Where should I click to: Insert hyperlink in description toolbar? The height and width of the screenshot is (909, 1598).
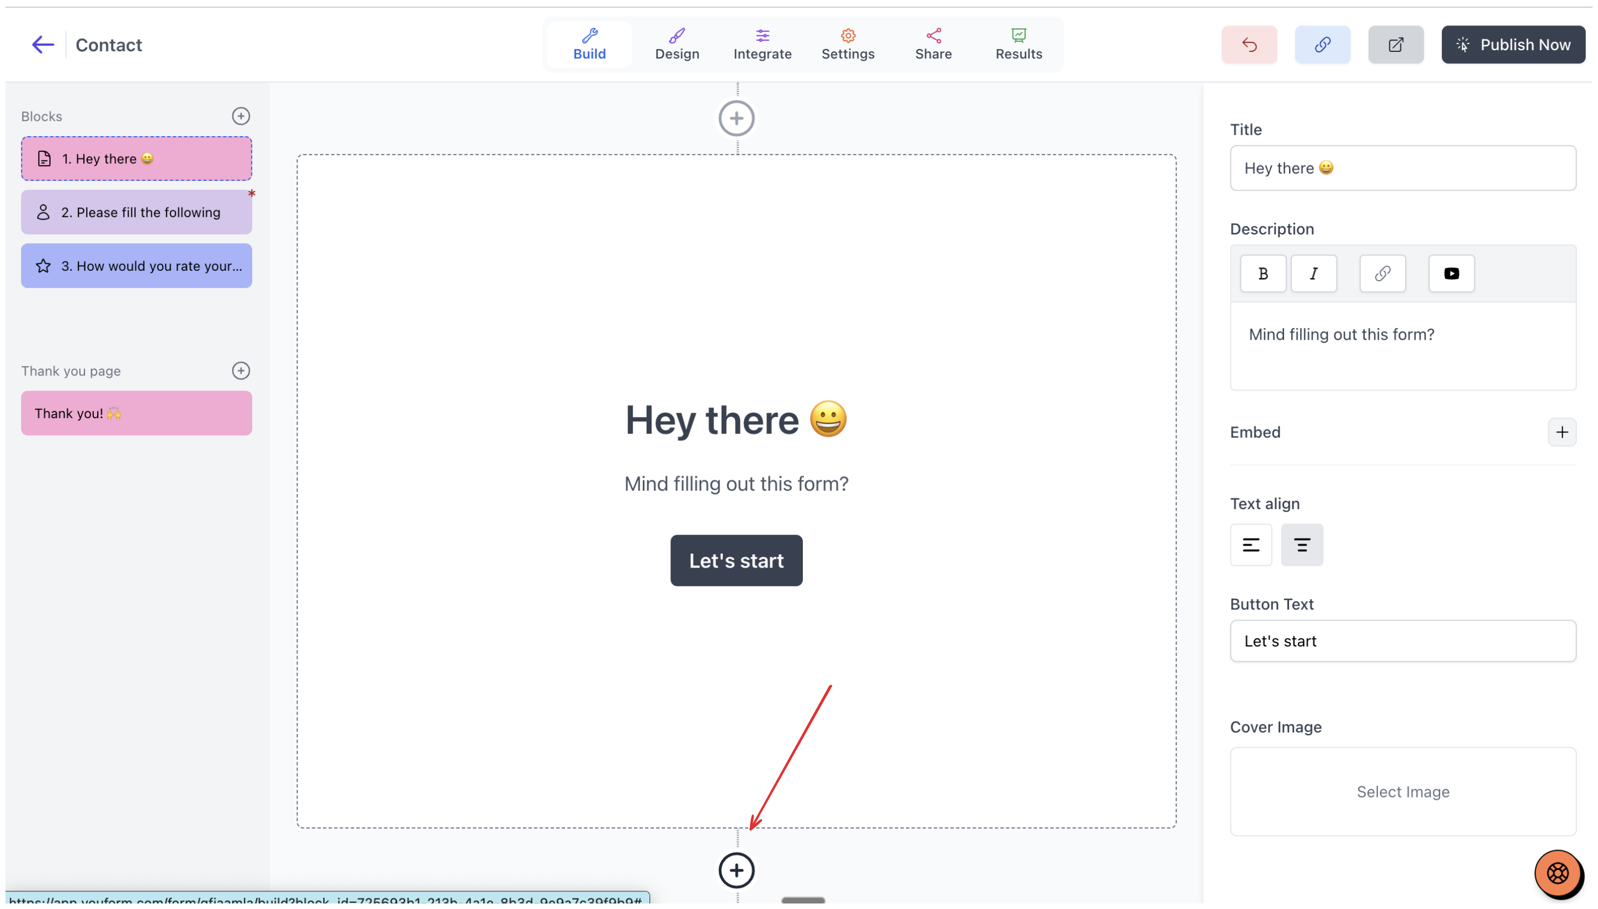[x=1382, y=274]
